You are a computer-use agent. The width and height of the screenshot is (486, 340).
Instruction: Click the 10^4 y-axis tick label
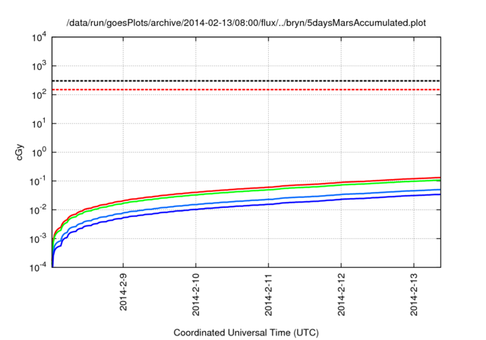(39, 36)
